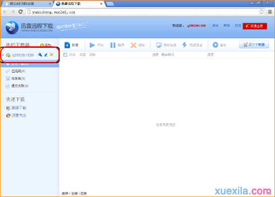
Task: Click the colorful icon beside 迅雷大全
Action: click(x=8, y=116)
